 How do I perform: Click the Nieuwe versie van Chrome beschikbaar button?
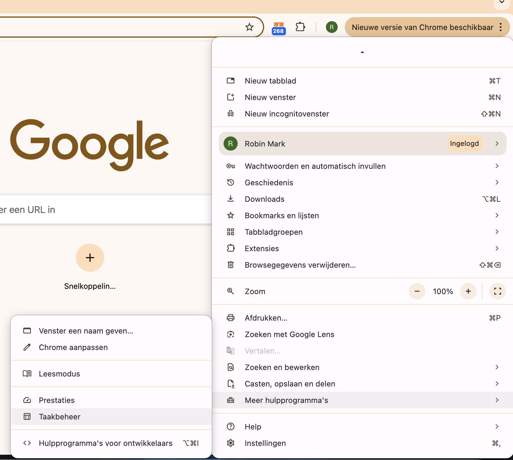(x=423, y=27)
